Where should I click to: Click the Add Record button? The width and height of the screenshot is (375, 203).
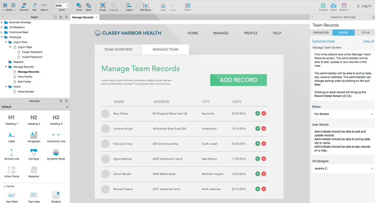point(239,80)
